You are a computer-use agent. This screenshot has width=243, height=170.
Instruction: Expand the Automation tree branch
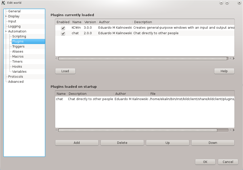click(x=6, y=31)
